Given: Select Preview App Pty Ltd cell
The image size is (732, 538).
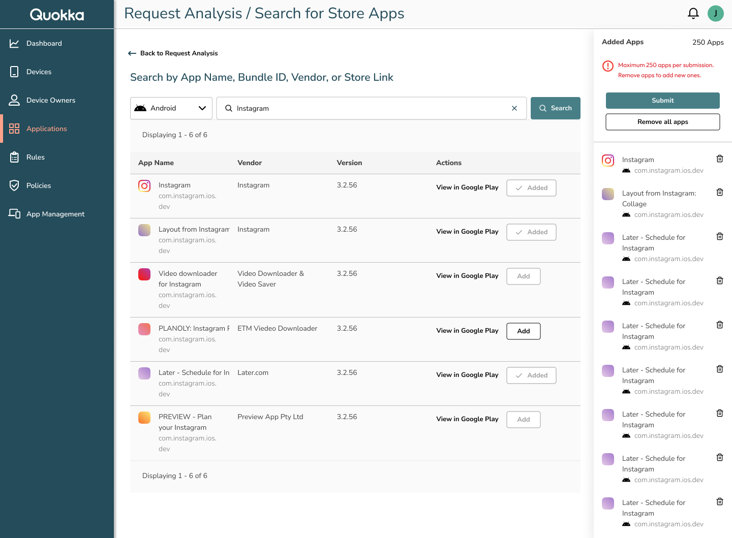Looking at the screenshot, I should tap(270, 417).
